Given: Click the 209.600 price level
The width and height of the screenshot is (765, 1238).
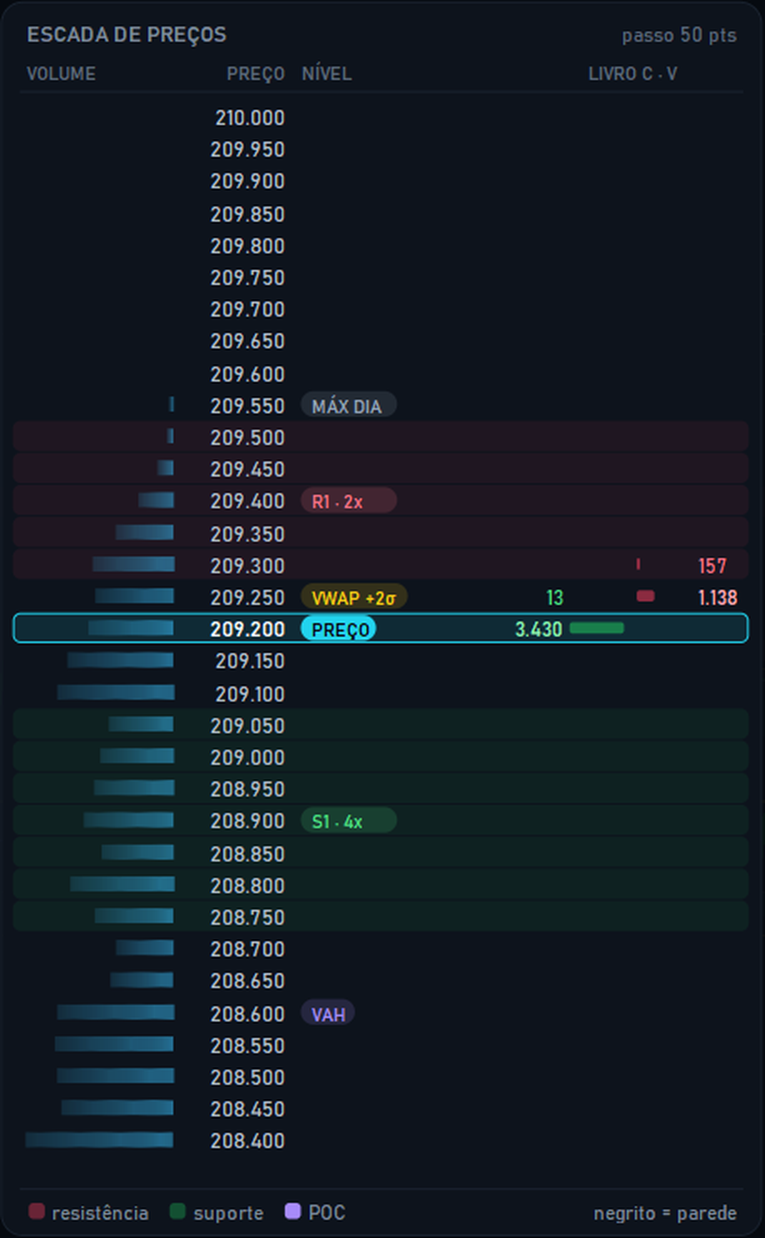Looking at the screenshot, I should 247,375.
